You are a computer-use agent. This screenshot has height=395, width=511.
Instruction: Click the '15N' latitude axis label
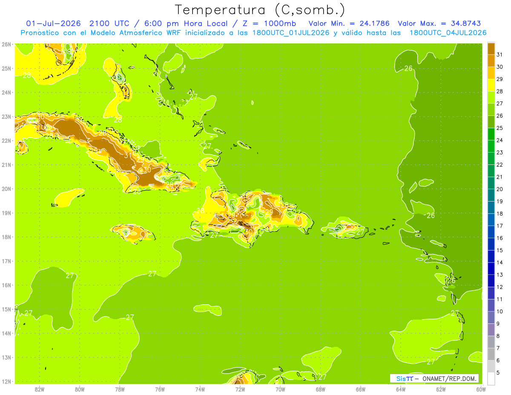6,309
